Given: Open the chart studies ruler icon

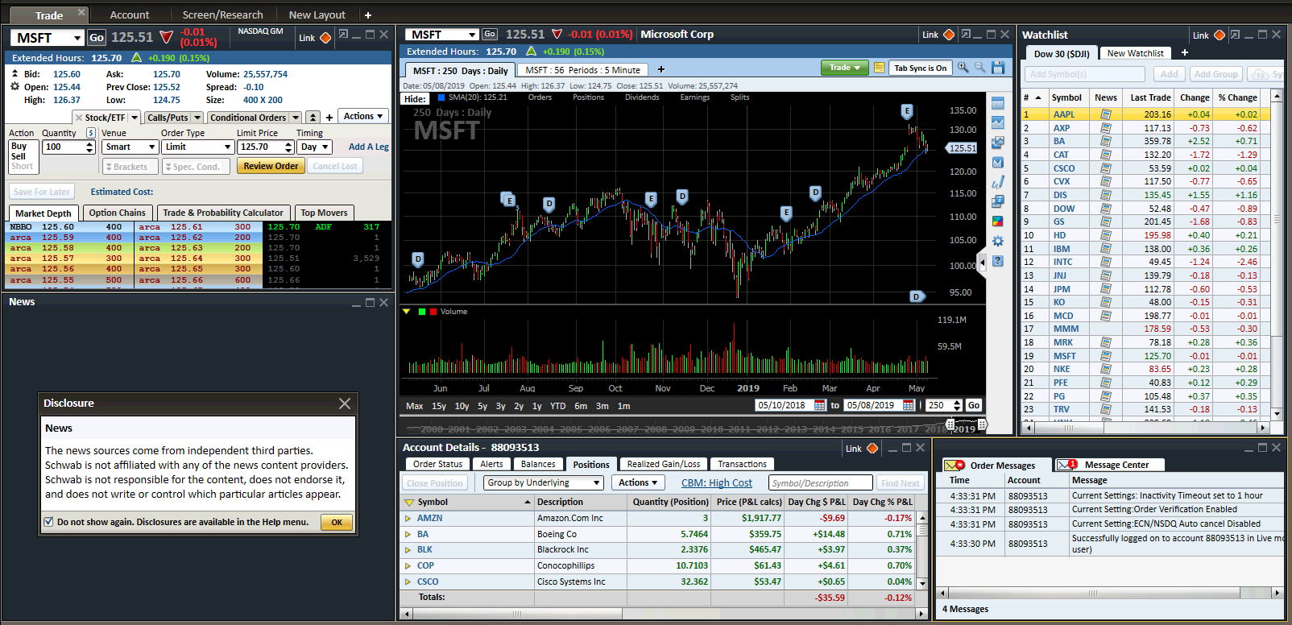Looking at the screenshot, I should click(998, 103).
